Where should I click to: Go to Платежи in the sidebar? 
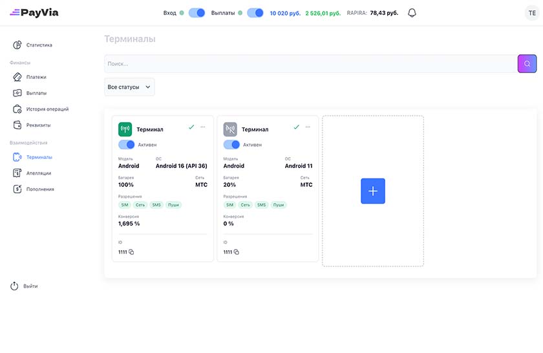(x=36, y=77)
